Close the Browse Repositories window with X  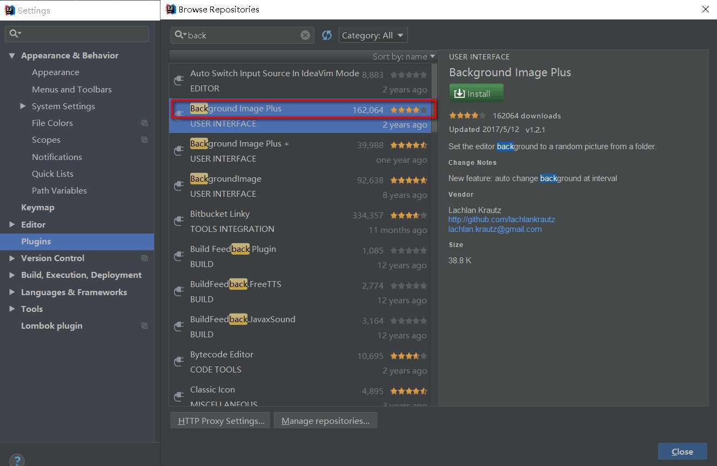click(x=706, y=9)
